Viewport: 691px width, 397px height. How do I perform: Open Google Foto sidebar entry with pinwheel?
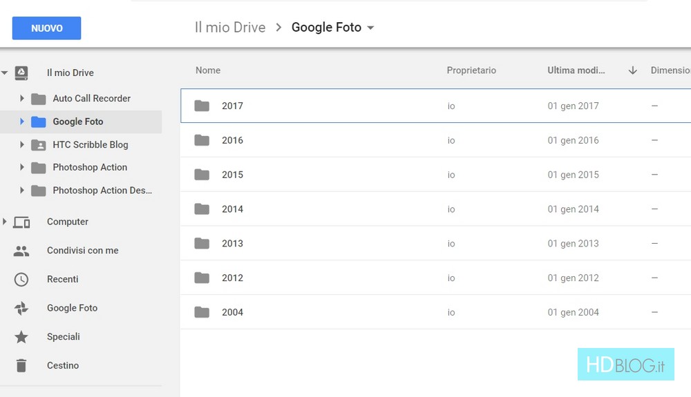pos(73,308)
